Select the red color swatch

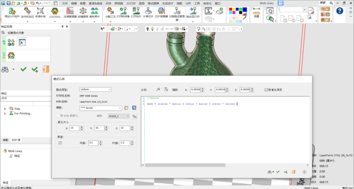[230, 9]
